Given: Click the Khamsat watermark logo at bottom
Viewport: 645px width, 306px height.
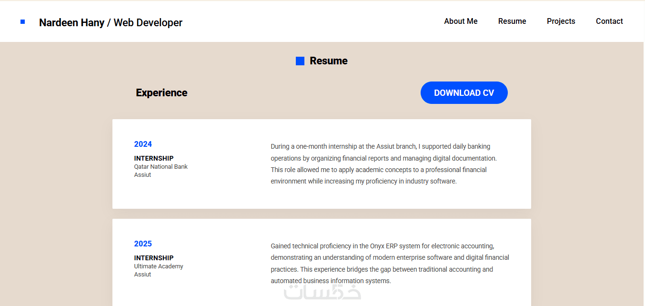Looking at the screenshot, I should [322, 292].
